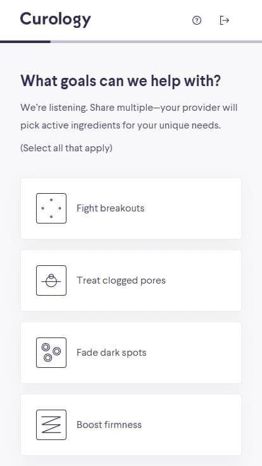Click the "Fight breakouts" label text
The width and height of the screenshot is (262, 466).
(x=111, y=208)
